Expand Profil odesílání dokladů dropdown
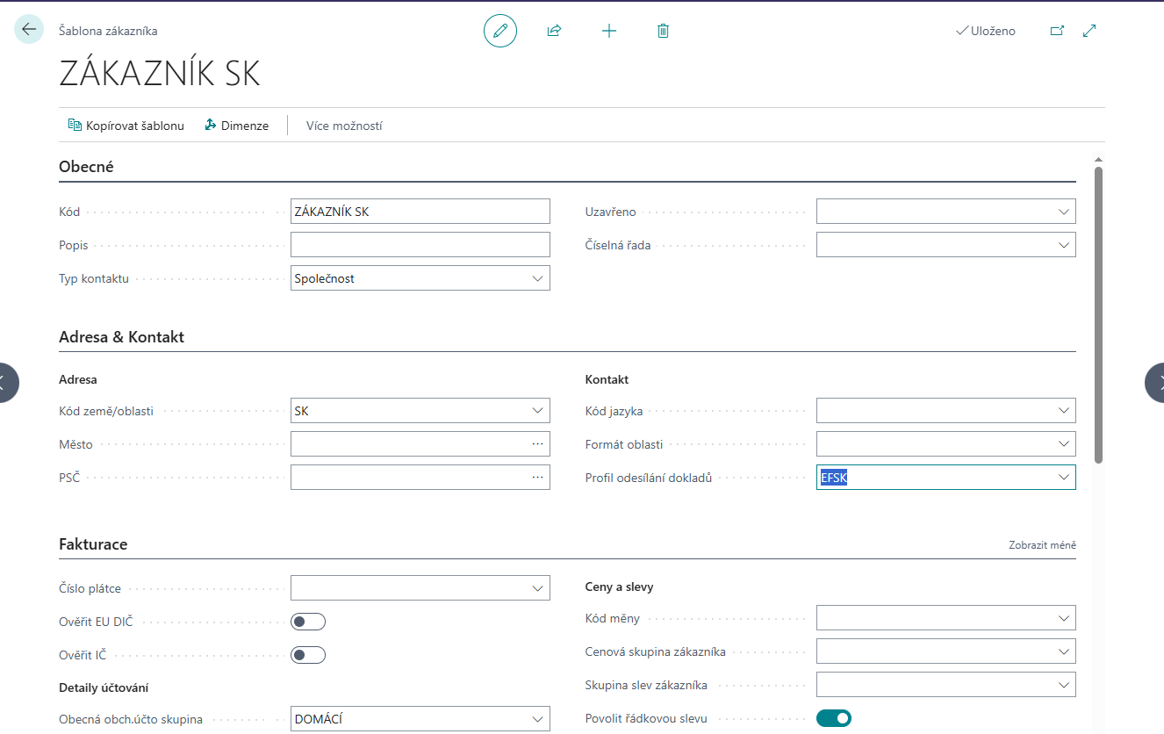Screen dimensions: 1164x734 [1064, 478]
